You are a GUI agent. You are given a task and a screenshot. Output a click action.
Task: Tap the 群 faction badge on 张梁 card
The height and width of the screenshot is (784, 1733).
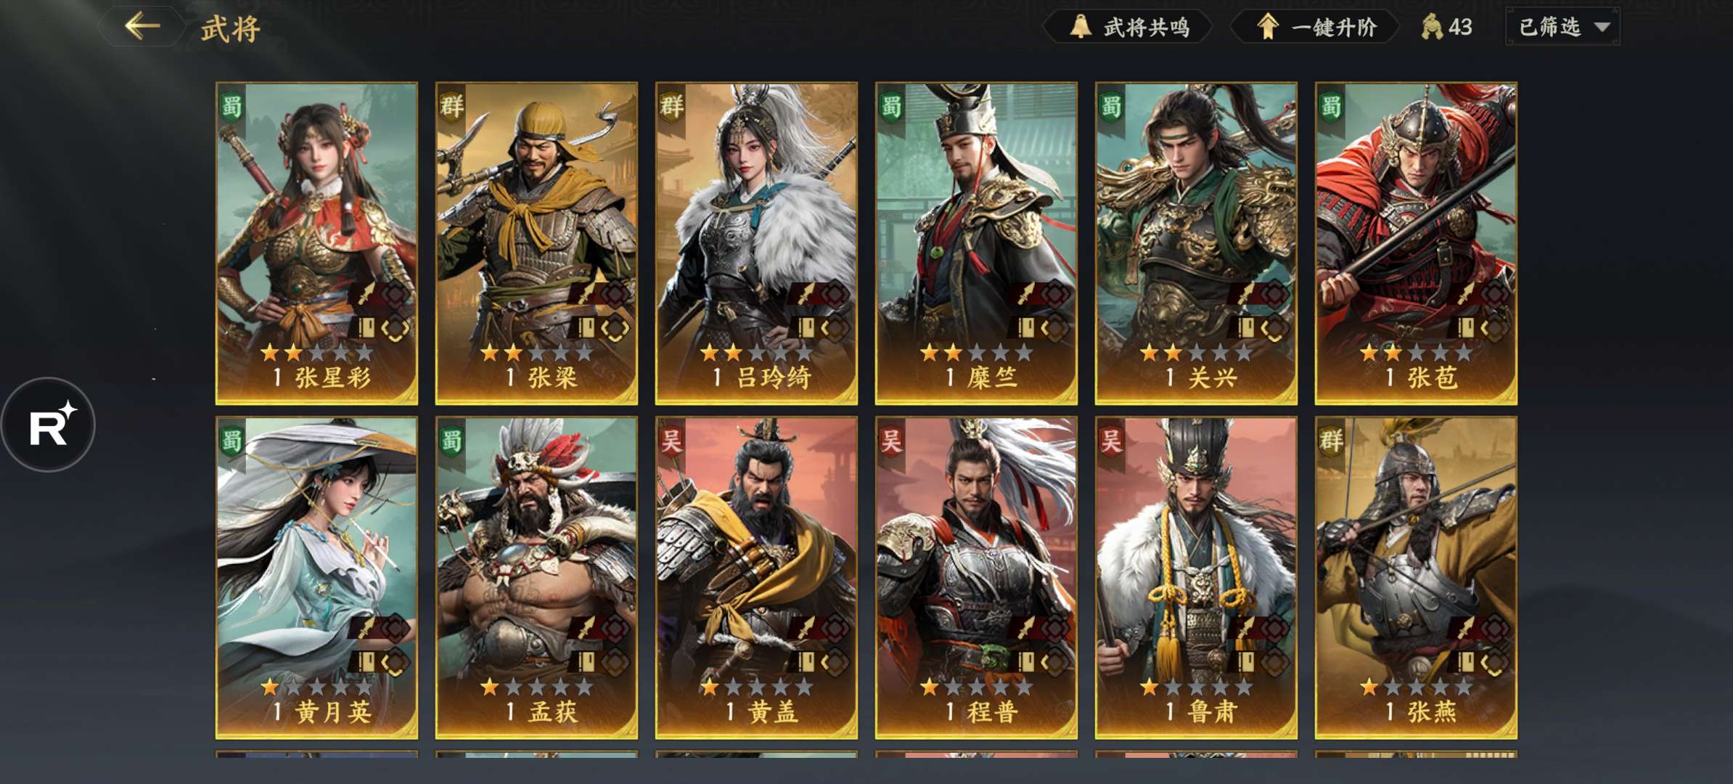[x=451, y=107]
